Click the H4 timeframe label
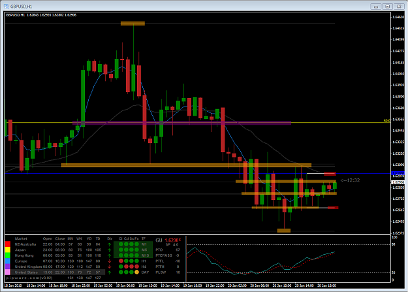408x292 pixels. coord(144,267)
